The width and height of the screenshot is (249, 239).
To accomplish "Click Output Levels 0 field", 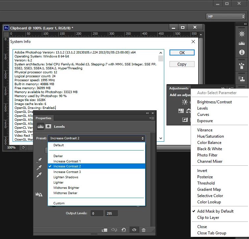I will pos(97,213).
